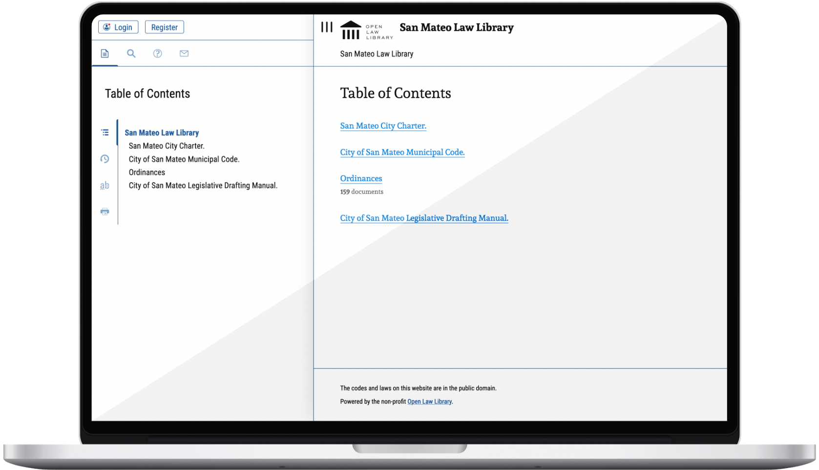This screenshot has width=819, height=470.
Task: Open City of San Mateo Legislative Drafting Manual link
Action: (x=424, y=218)
